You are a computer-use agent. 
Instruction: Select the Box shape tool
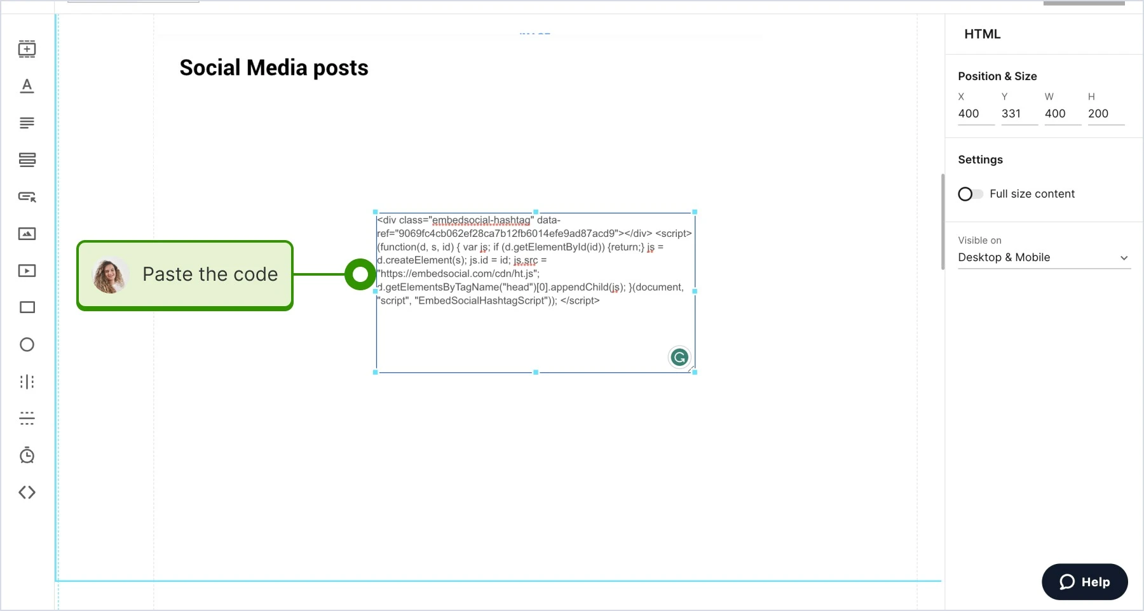[27, 307]
